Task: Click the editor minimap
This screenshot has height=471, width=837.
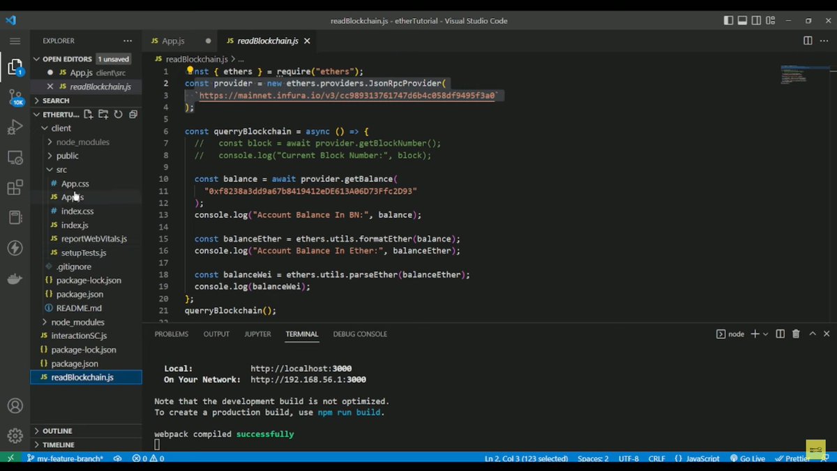Action: pos(805,73)
